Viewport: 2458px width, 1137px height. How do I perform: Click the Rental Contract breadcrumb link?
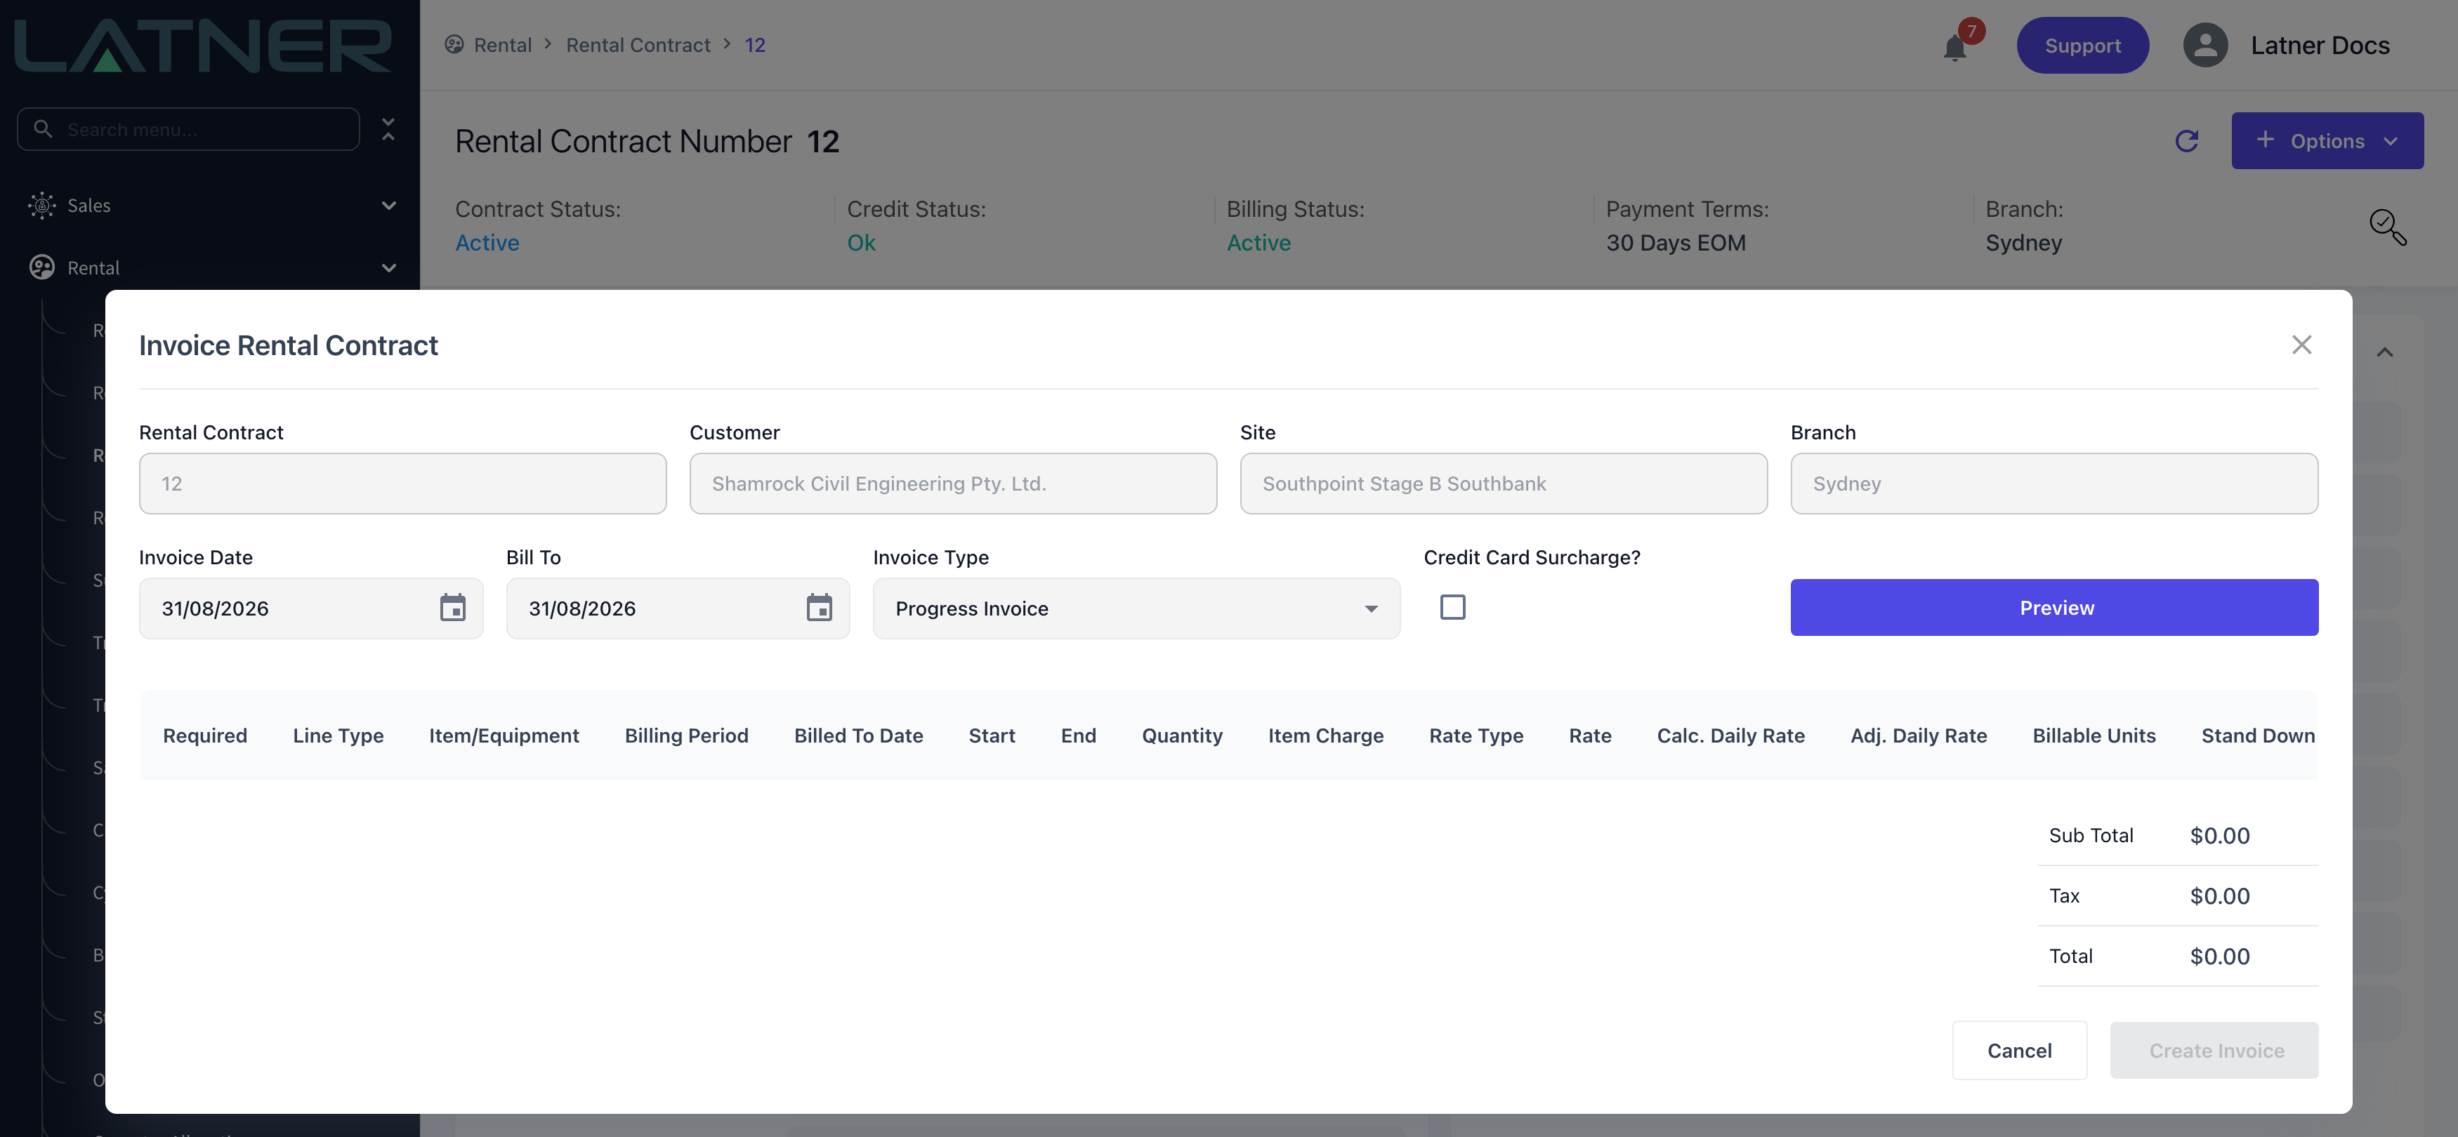(638, 45)
